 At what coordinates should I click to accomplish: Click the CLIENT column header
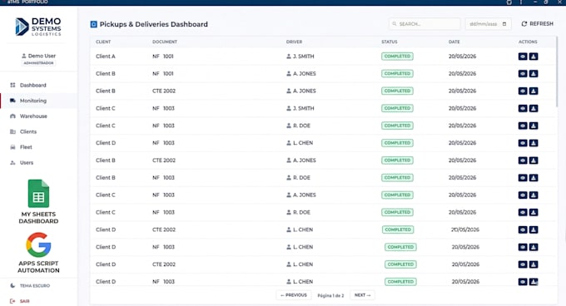pos(103,42)
